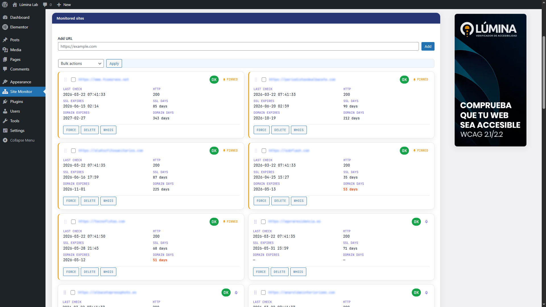Unpin the first monitored site card
This screenshot has width=546, height=307.
click(x=230, y=80)
